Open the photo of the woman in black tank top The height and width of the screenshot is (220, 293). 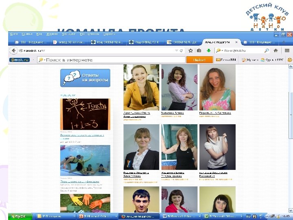pyautogui.click(x=179, y=147)
